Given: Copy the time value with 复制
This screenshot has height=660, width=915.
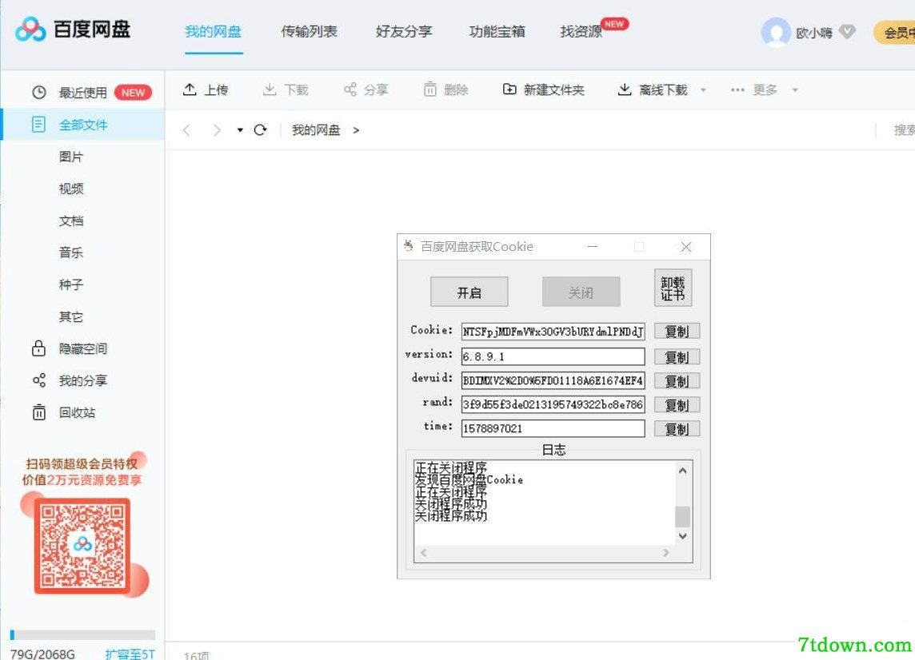Looking at the screenshot, I should [677, 429].
